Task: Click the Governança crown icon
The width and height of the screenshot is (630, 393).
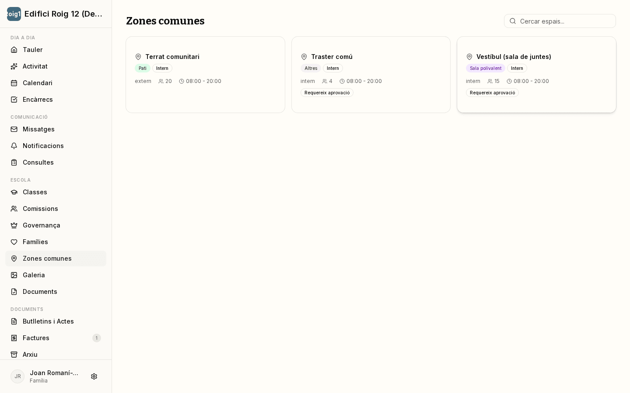Action: point(14,225)
